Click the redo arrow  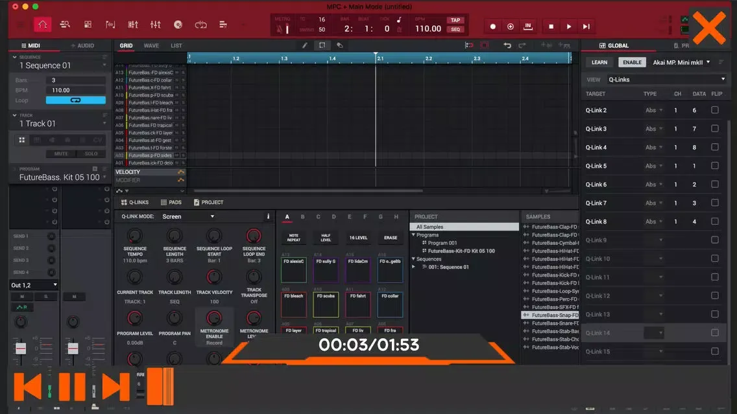tap(522, 45)
